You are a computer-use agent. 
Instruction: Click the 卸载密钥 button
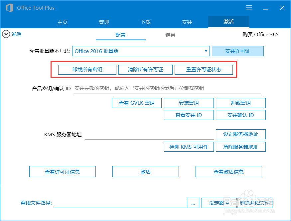[x=241, y=103]
